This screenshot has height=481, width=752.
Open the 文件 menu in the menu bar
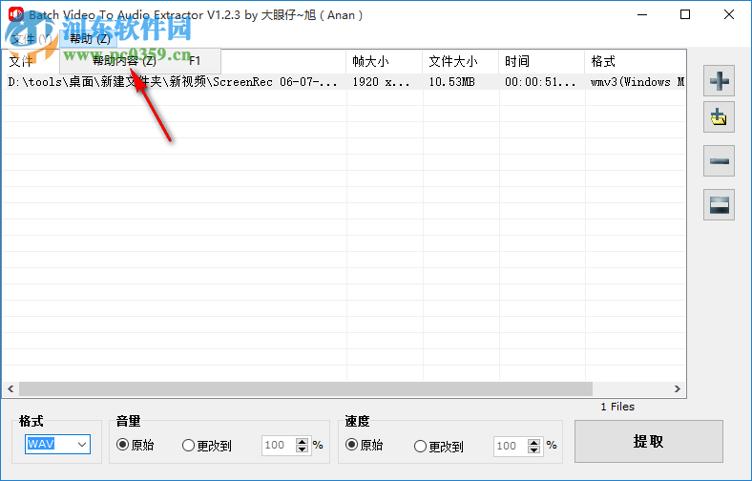pos(31,39)
